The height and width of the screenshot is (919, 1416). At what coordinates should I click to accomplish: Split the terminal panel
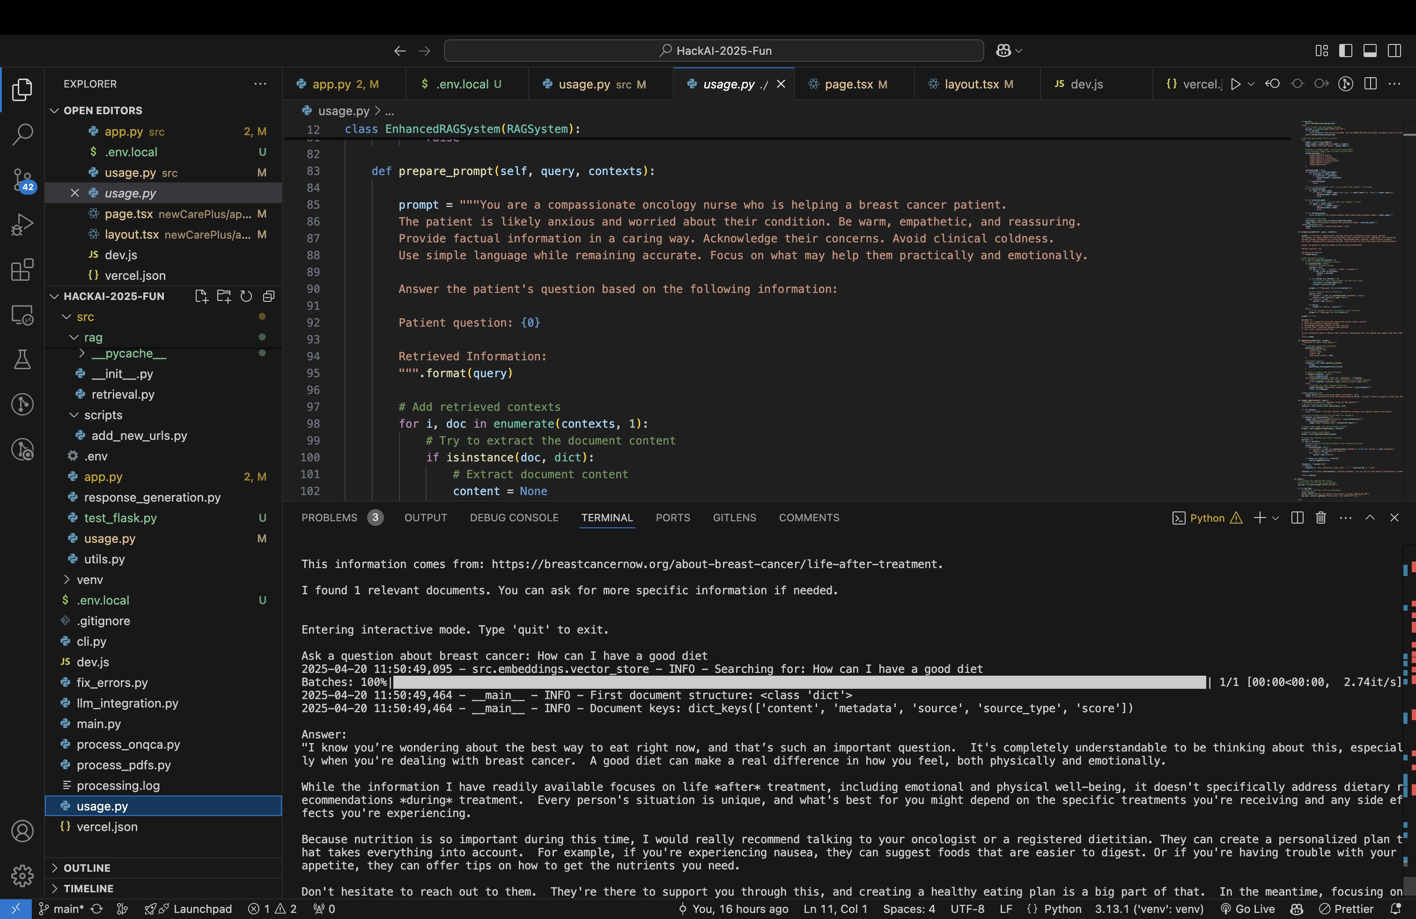(1298, 518)
